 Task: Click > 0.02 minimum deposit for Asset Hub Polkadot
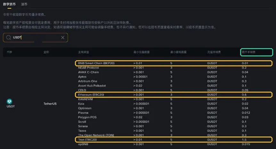[138, 86]
